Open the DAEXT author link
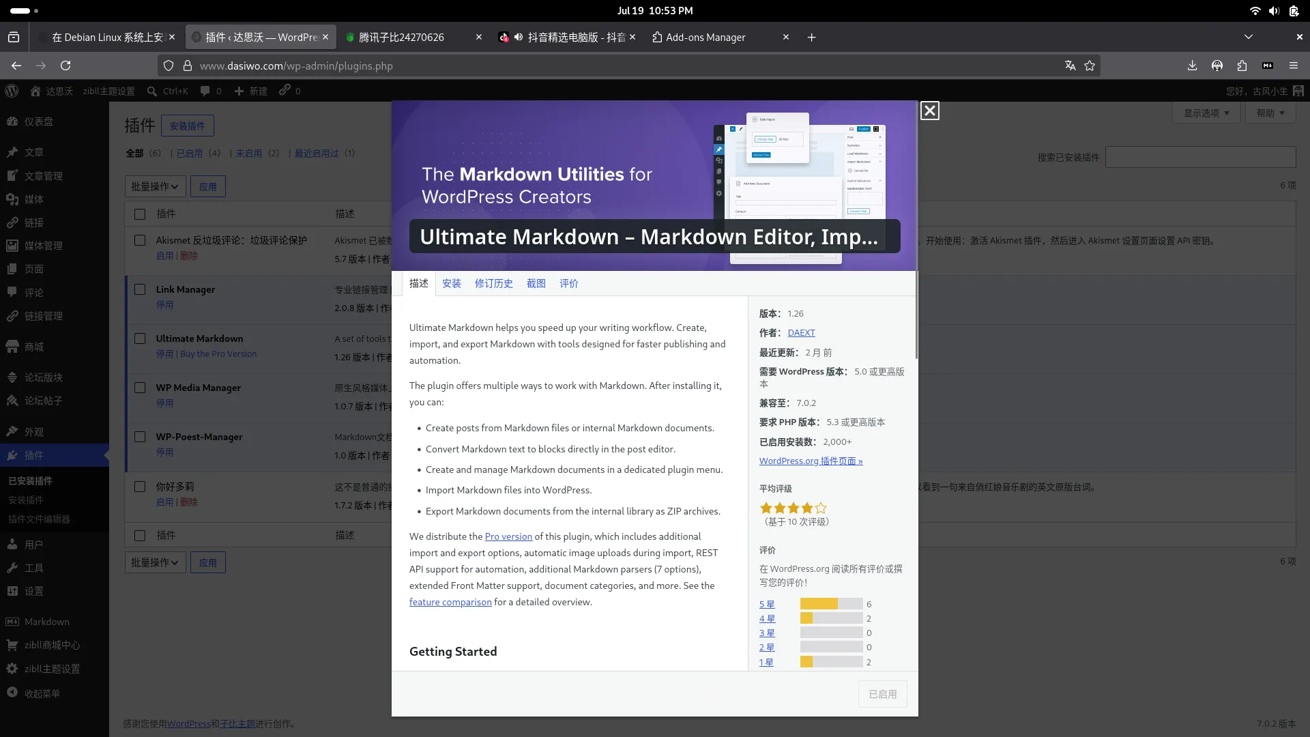The height and width of the screenshot is (737, 1310). coord(801,333)
